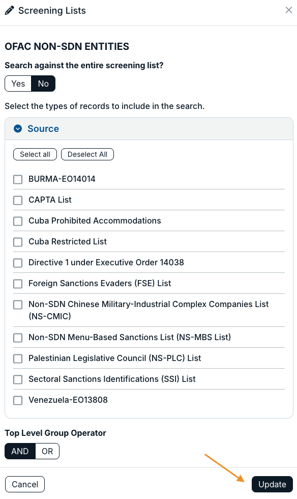Tick the Cuba Restricted List checkbox
This screenshot has height=499, width=297.
pos(18,242)
